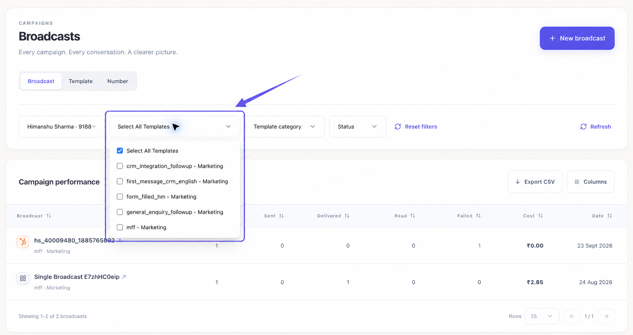Sort by Read column arrows
The width and height of the screenshot is (633, 335).
(413, 216)
